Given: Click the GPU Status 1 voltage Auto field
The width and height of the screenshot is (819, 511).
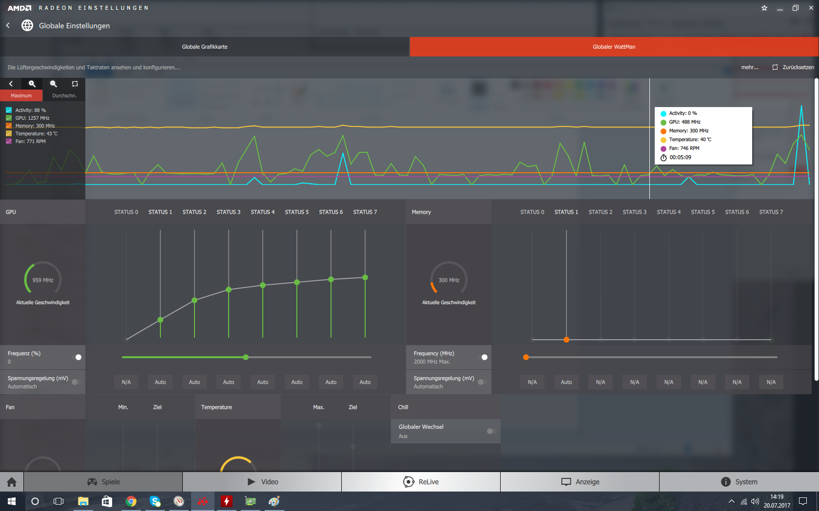Looking at the screenshot, I should [160, 382].
